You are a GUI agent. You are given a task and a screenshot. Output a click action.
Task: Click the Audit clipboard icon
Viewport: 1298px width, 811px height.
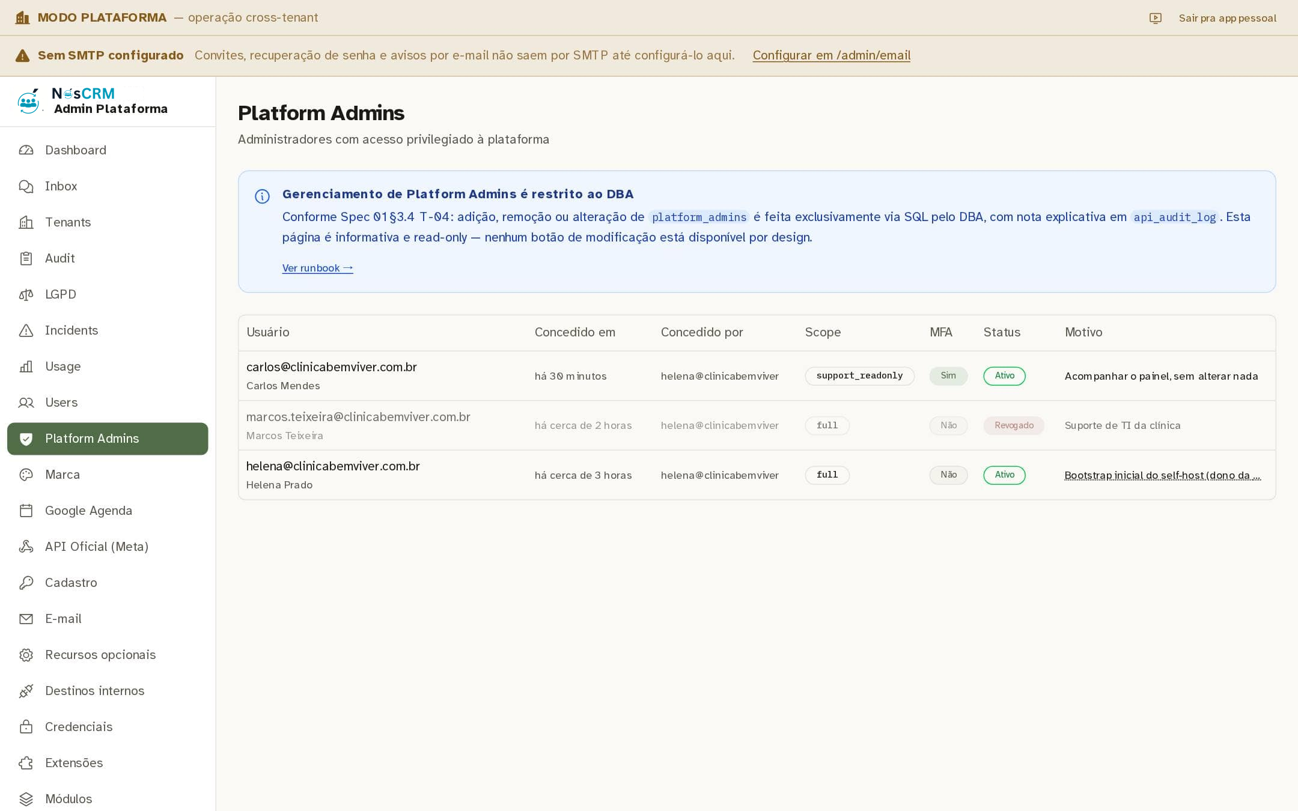(26, 258)
